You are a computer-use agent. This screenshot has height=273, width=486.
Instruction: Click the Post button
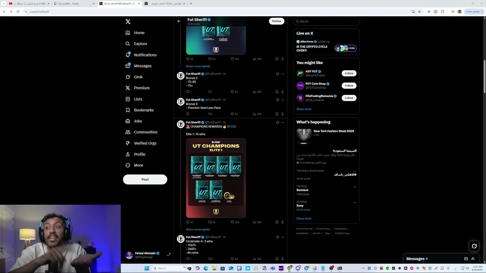tap(145, 179)
